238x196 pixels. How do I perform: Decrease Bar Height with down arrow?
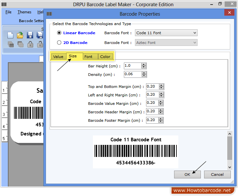point(143,67)
